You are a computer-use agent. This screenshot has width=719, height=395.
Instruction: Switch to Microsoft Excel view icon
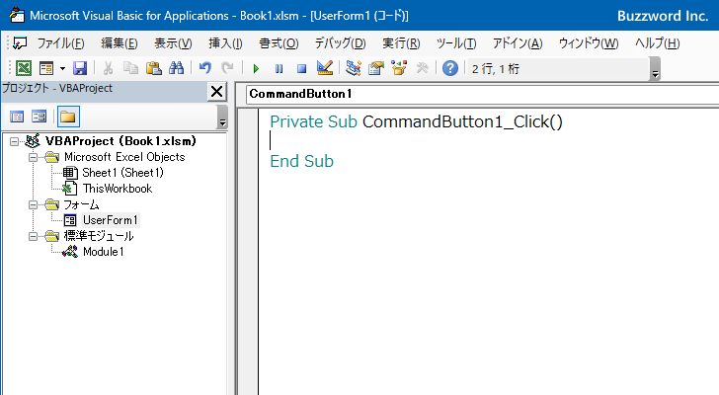[x=24, y=69]
